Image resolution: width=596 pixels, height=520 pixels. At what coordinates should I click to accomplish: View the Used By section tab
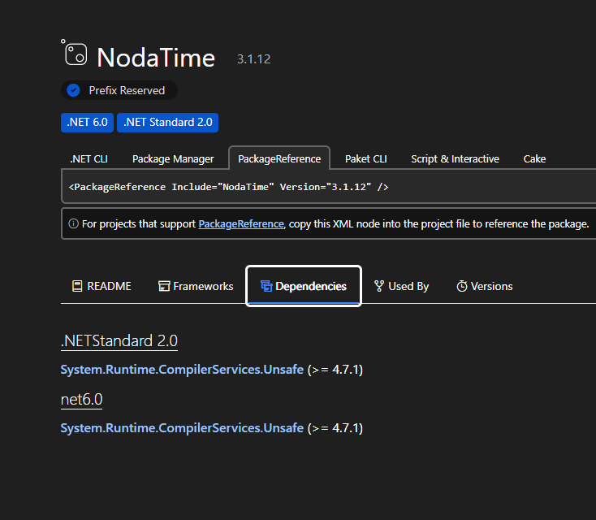(401, 286)
